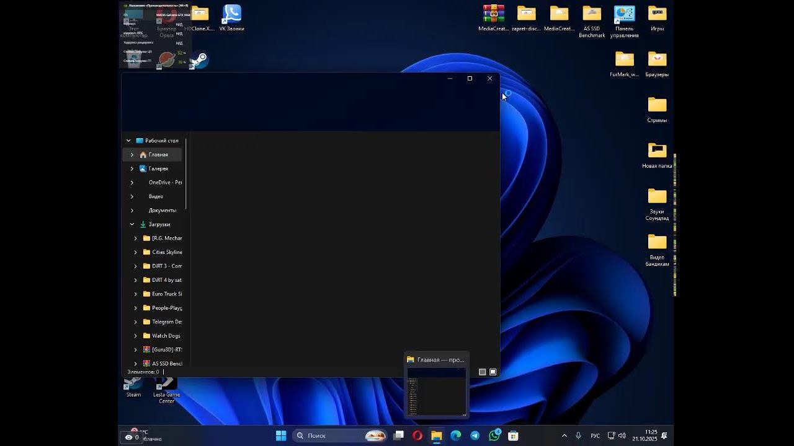794x446 pixels.
Task: Click the Поиск taskbar search box
Action: pos(316,435)
